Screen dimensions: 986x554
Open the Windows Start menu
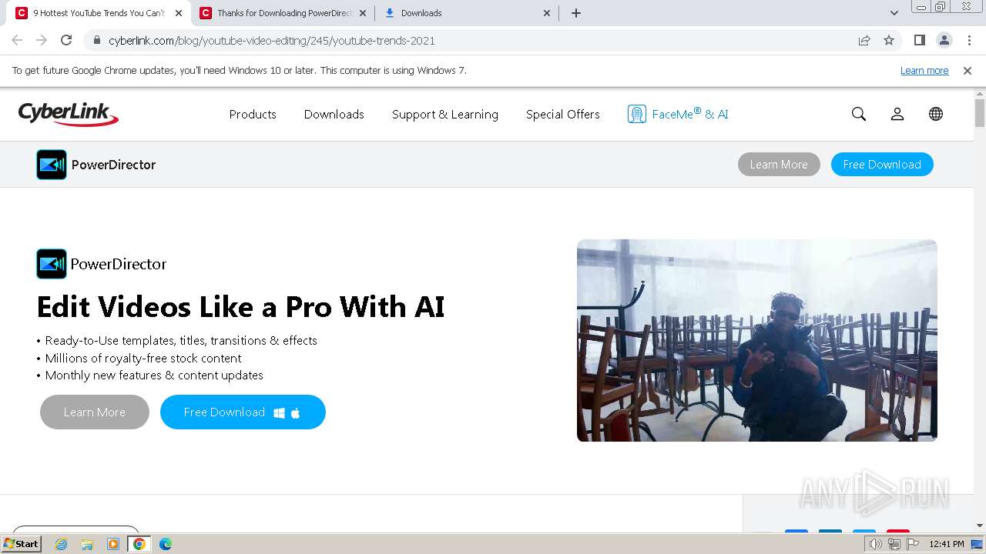pos(22,544)
